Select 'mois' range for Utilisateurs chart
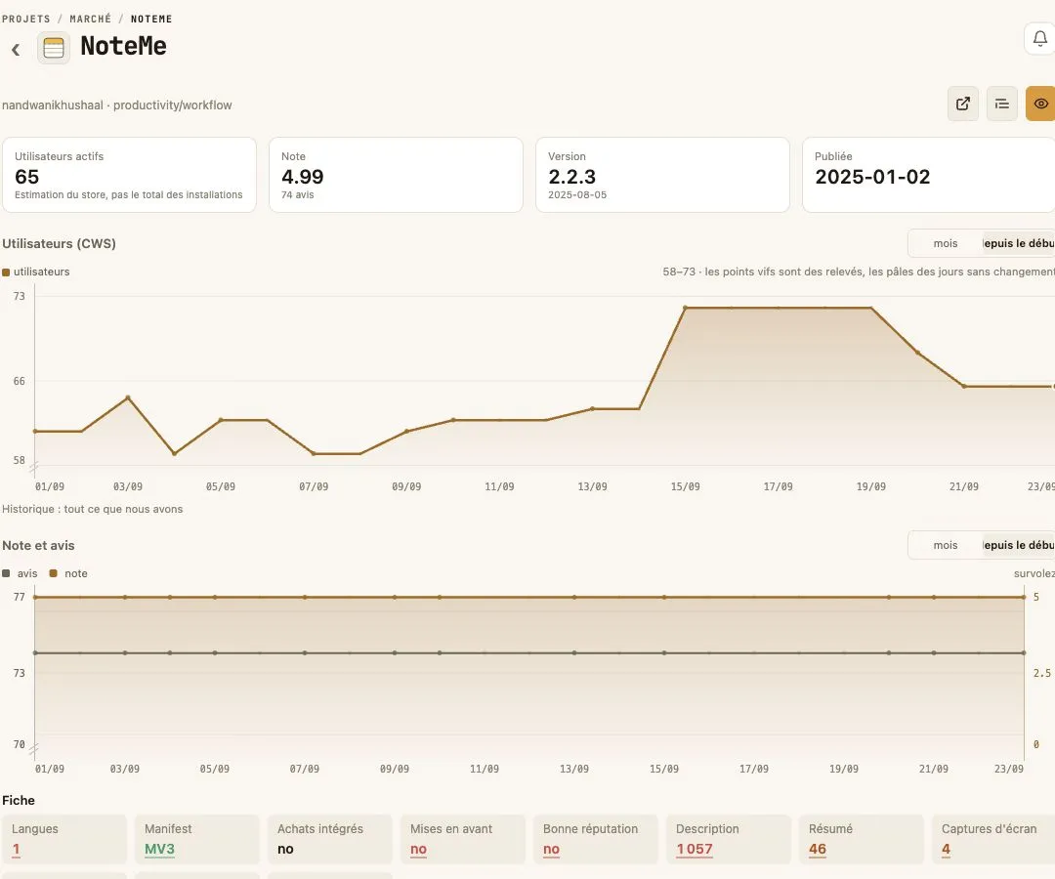 946,243
